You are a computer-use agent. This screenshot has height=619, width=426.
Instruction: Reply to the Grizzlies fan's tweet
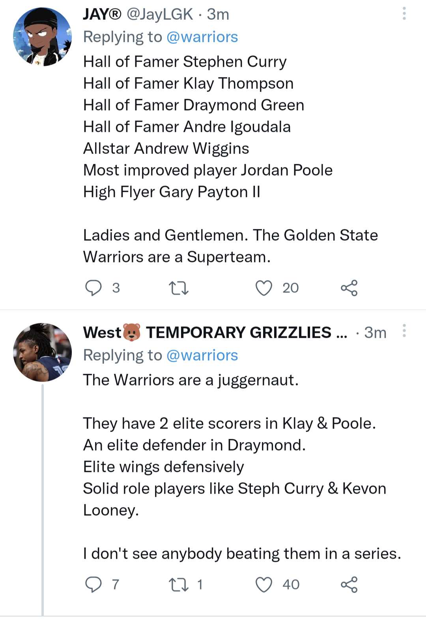coord(94,584)
